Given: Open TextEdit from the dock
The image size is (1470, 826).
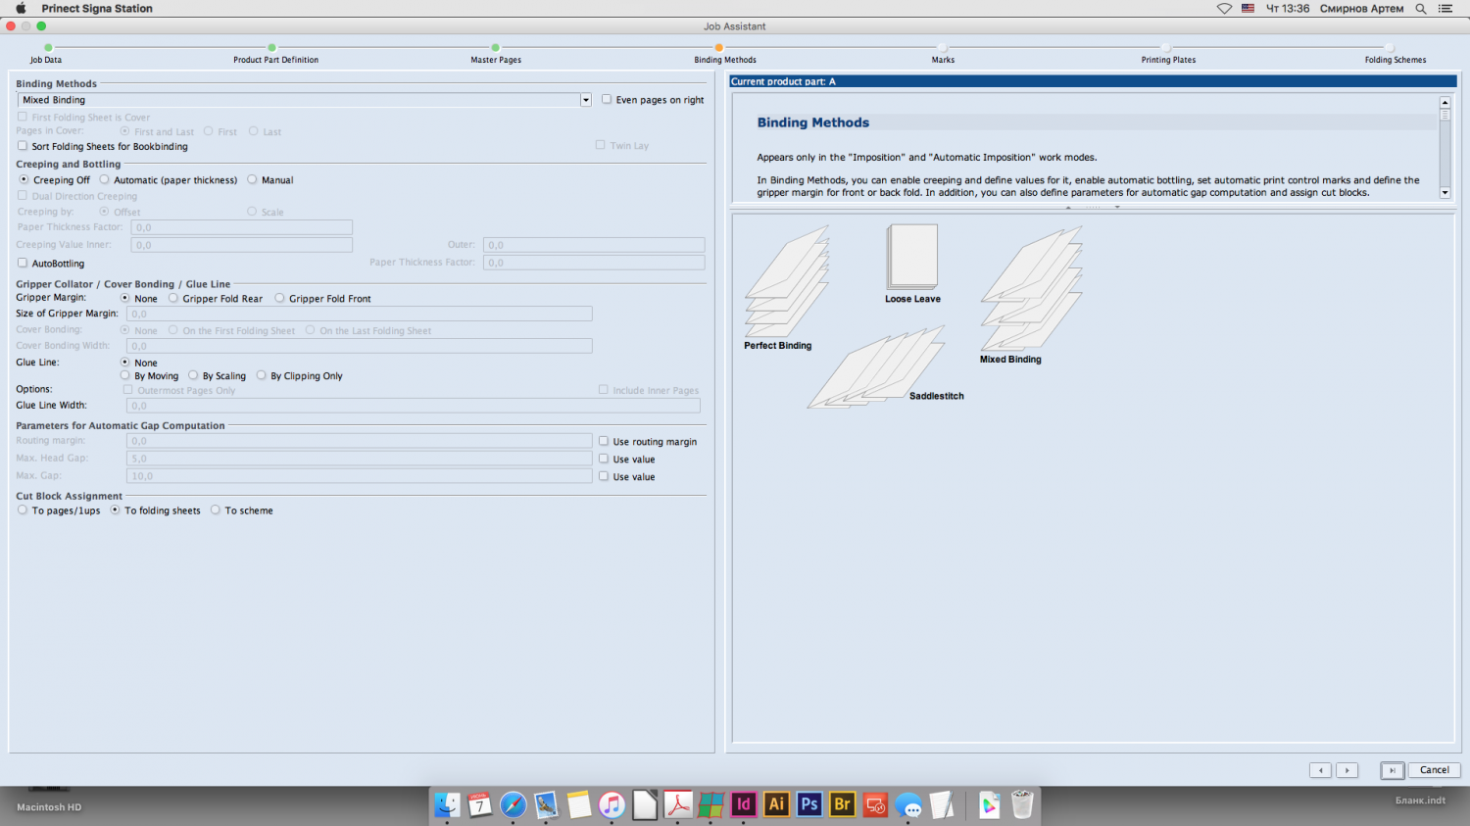Looking at the screenshot, I should 942,804.
